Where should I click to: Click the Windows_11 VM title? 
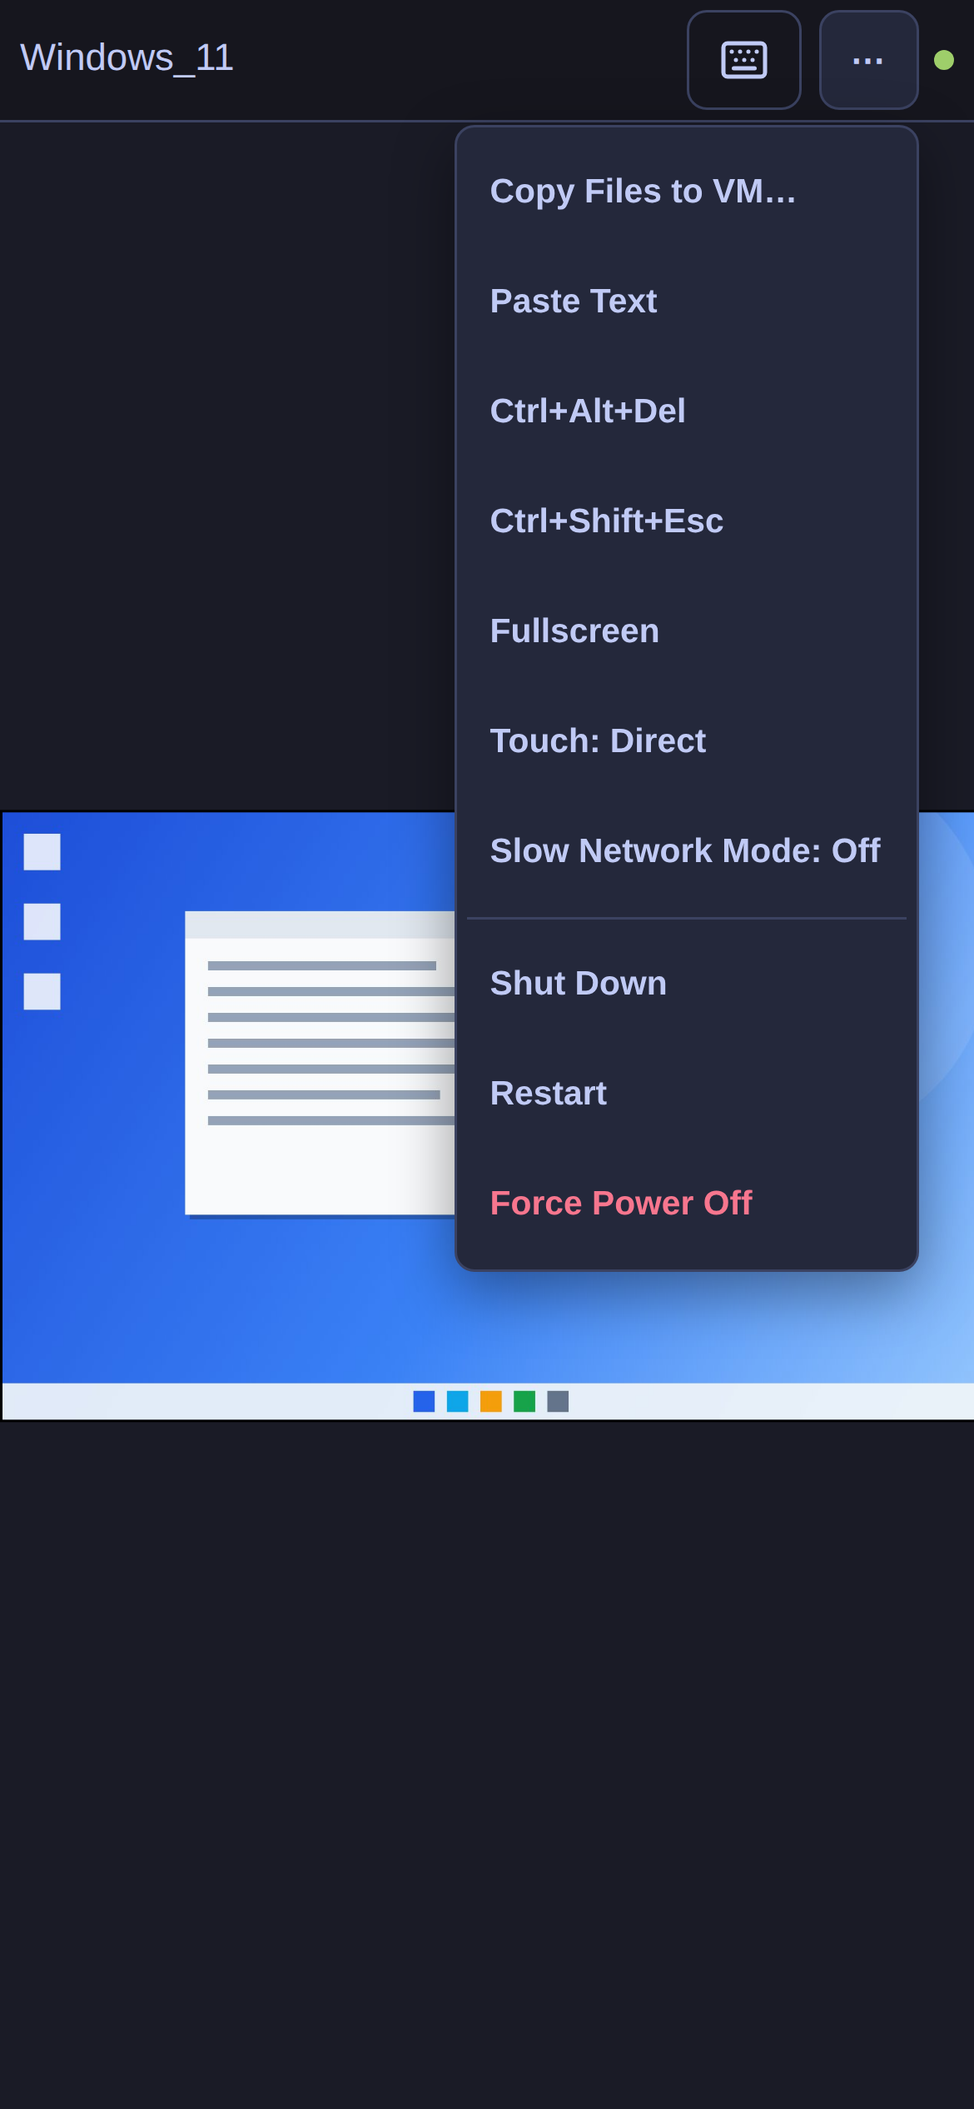(x=127, y=57)
